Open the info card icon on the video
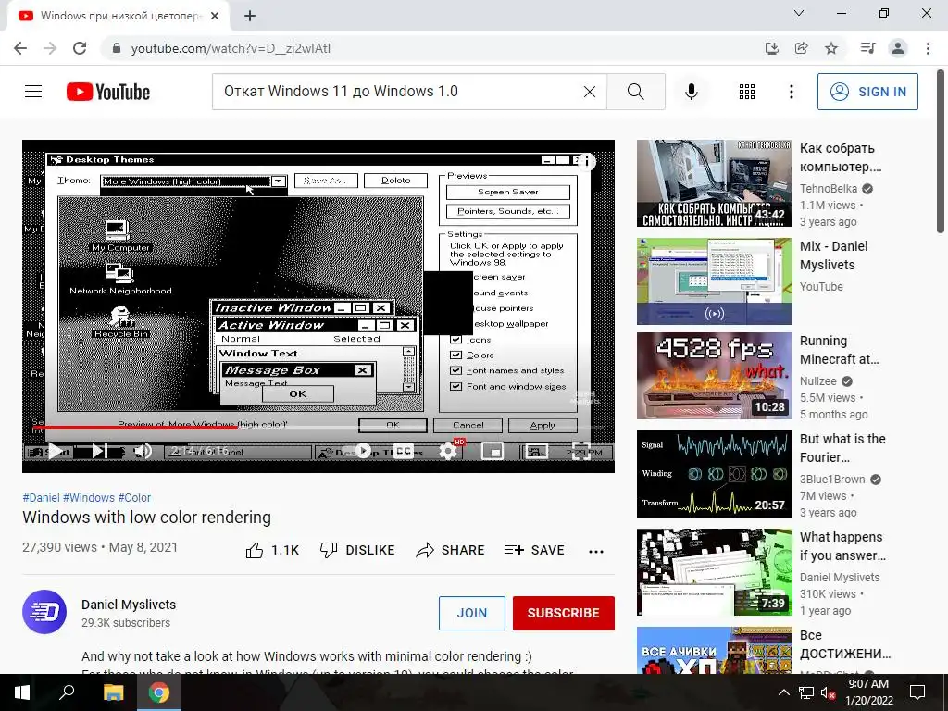 coord(586,161)
